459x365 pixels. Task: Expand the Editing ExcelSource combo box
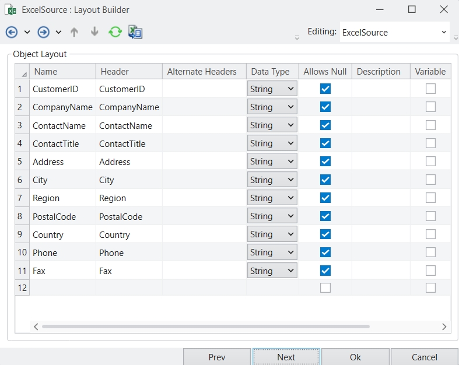pos(444,33)
